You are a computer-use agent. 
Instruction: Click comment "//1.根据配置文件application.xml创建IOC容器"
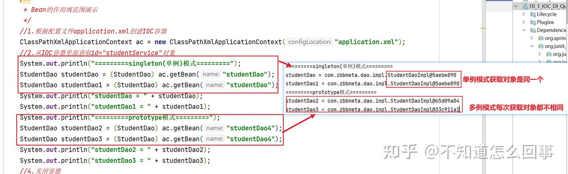tap(93, 31)
